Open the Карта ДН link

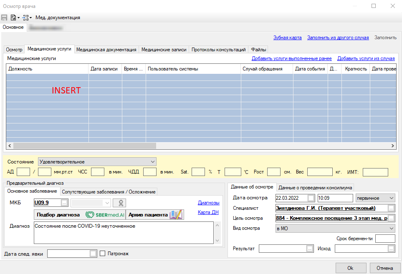[x=208, y=212]
